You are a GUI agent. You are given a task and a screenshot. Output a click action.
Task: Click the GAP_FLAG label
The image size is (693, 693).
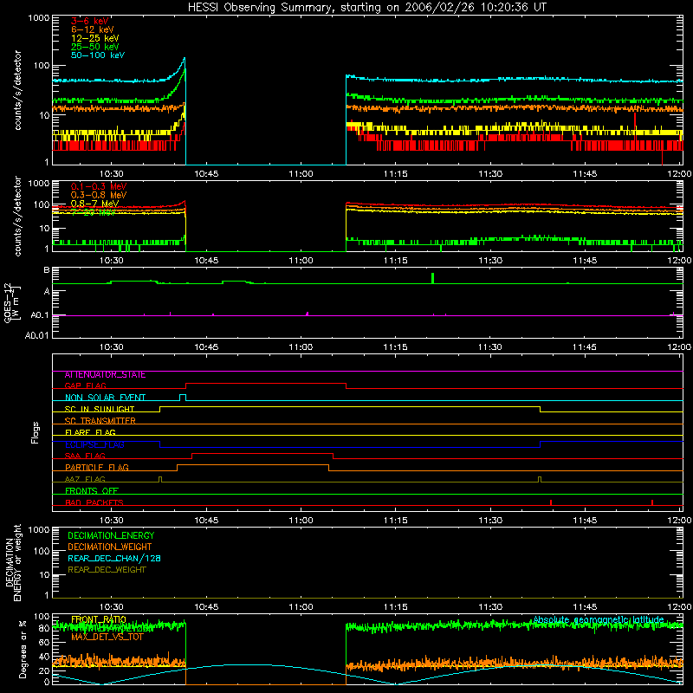[85, 385]
